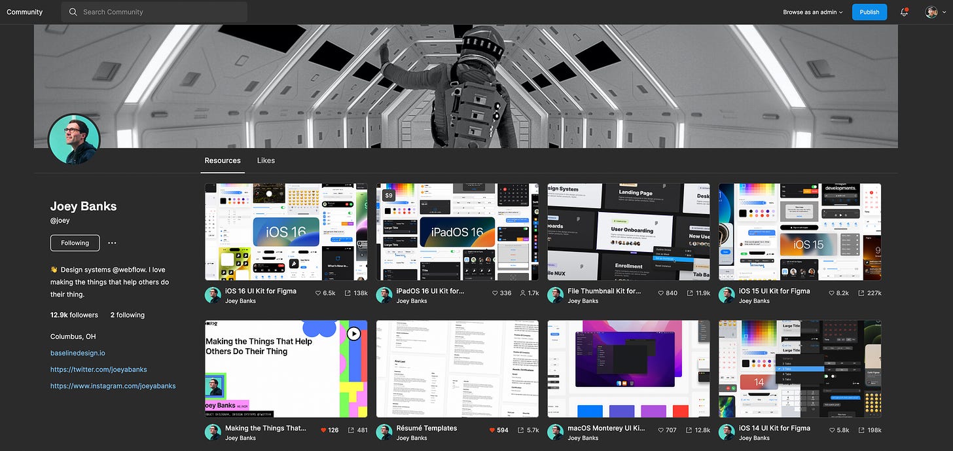The image size is (953, 451).
Task: Switch to the Likes tab
Action: [266, 160]
